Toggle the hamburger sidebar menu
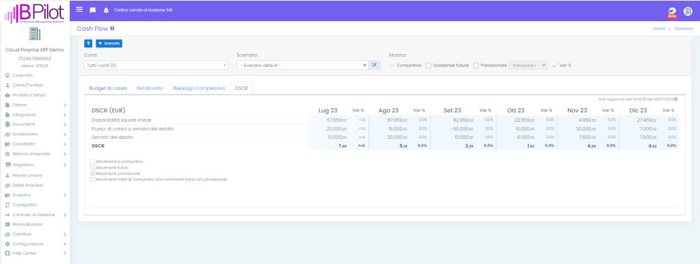 click(x=79, y=10)
